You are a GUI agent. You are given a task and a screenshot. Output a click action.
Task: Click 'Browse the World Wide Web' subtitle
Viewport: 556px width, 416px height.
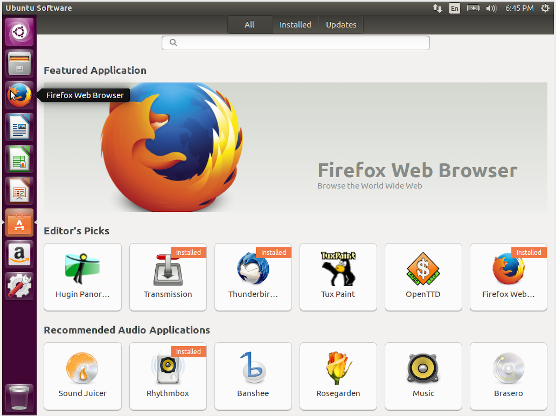tap(370, 186)
